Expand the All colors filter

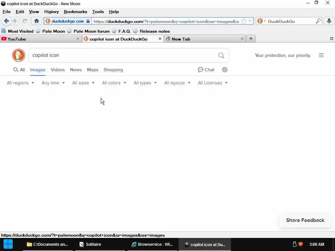pos(114,83)
